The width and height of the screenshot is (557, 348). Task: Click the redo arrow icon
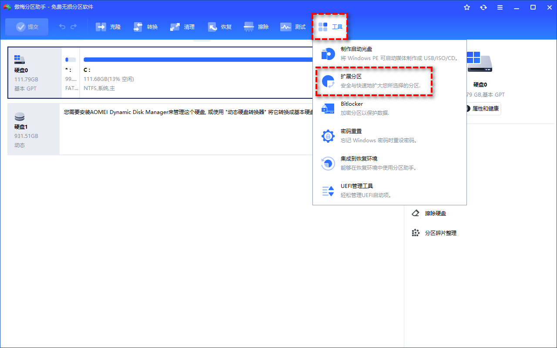pos(74,27)
